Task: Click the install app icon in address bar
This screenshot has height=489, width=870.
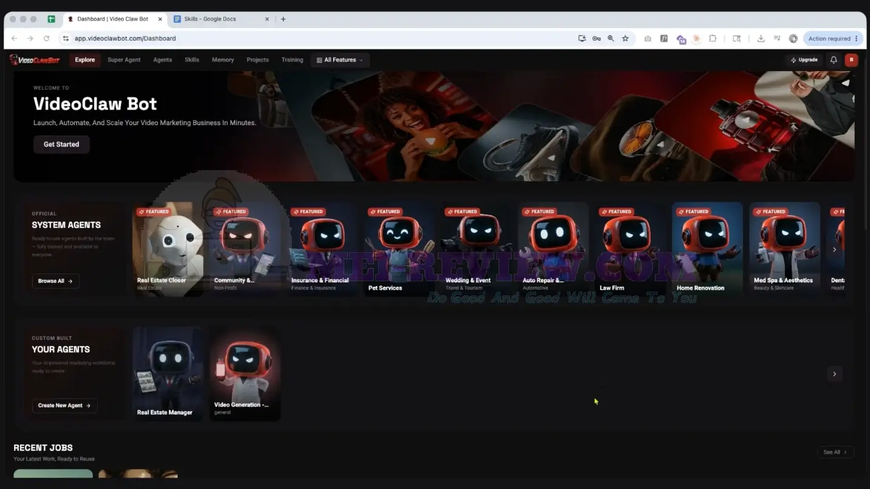Action: coord(582,38)
